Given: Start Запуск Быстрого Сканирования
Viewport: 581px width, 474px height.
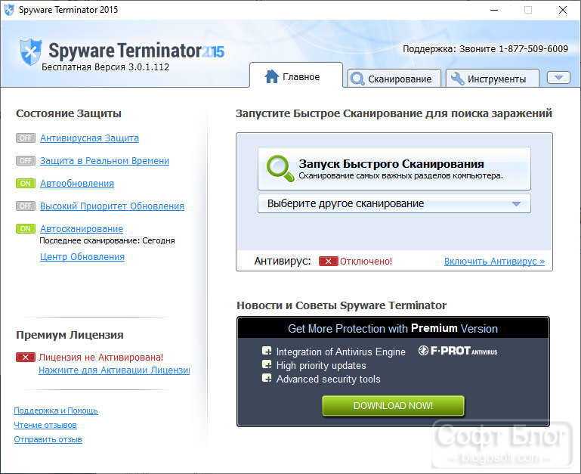Looking at the screenshot, I should [x=394, y=169].
